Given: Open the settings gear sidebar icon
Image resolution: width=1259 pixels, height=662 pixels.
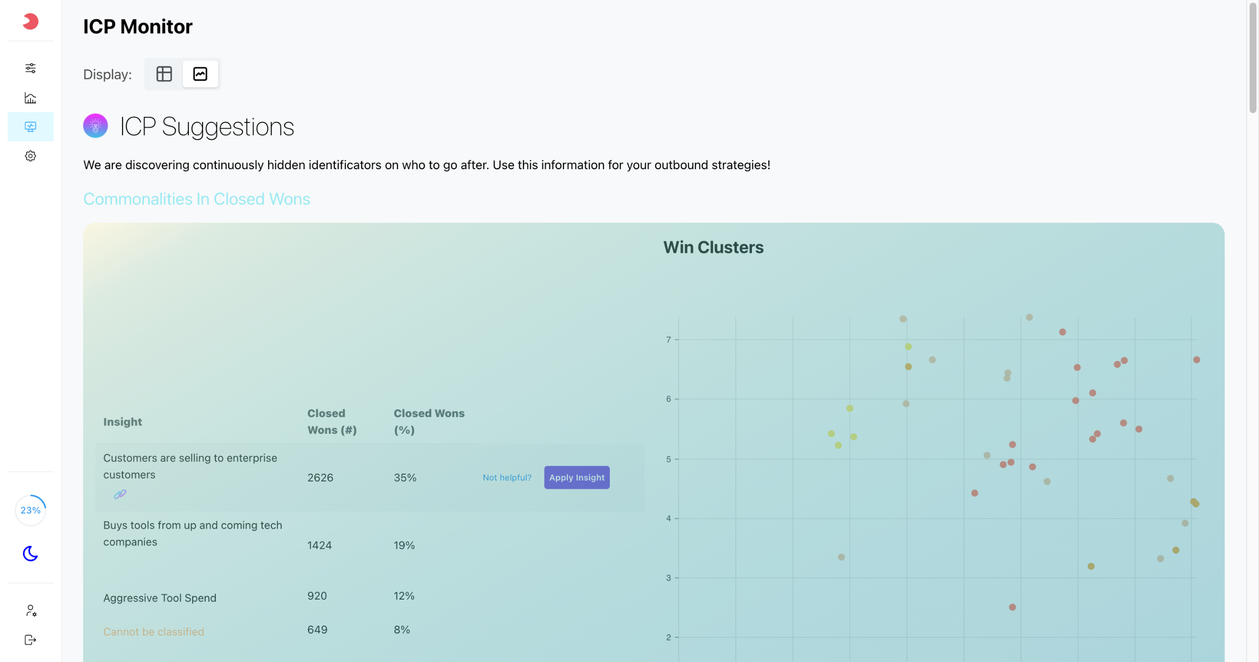Looking at the screenshot, I should point(30,156).
